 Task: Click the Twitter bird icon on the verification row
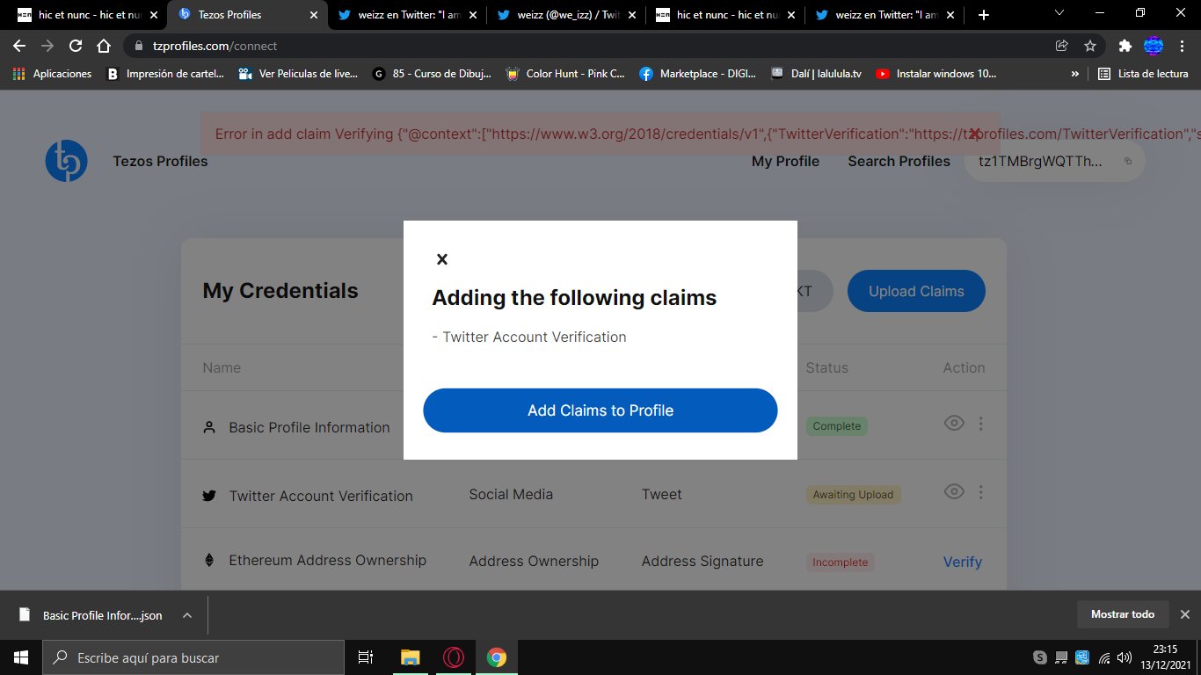click(208, 495)
